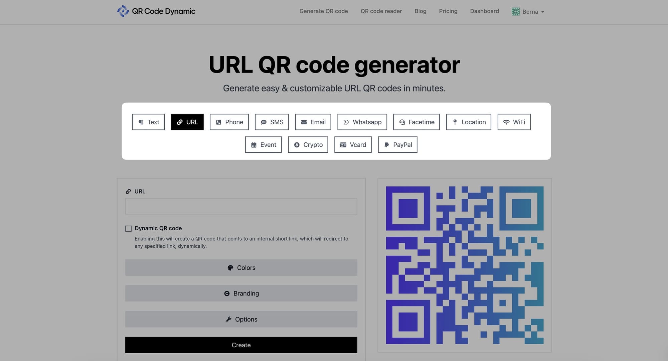
Task: Click the Text QR type tab
Action: click(x=148, y=121)
